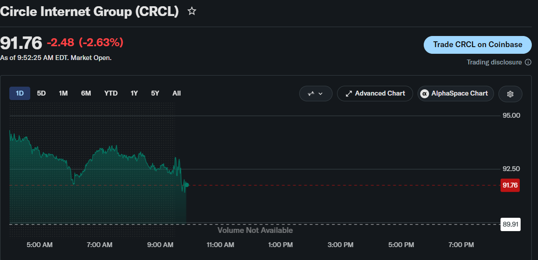The height and width of the screenshot is (260, 538).
Task: Click the large 91.76 price heading
Action: pyautogui.click(x=21, y=43)
